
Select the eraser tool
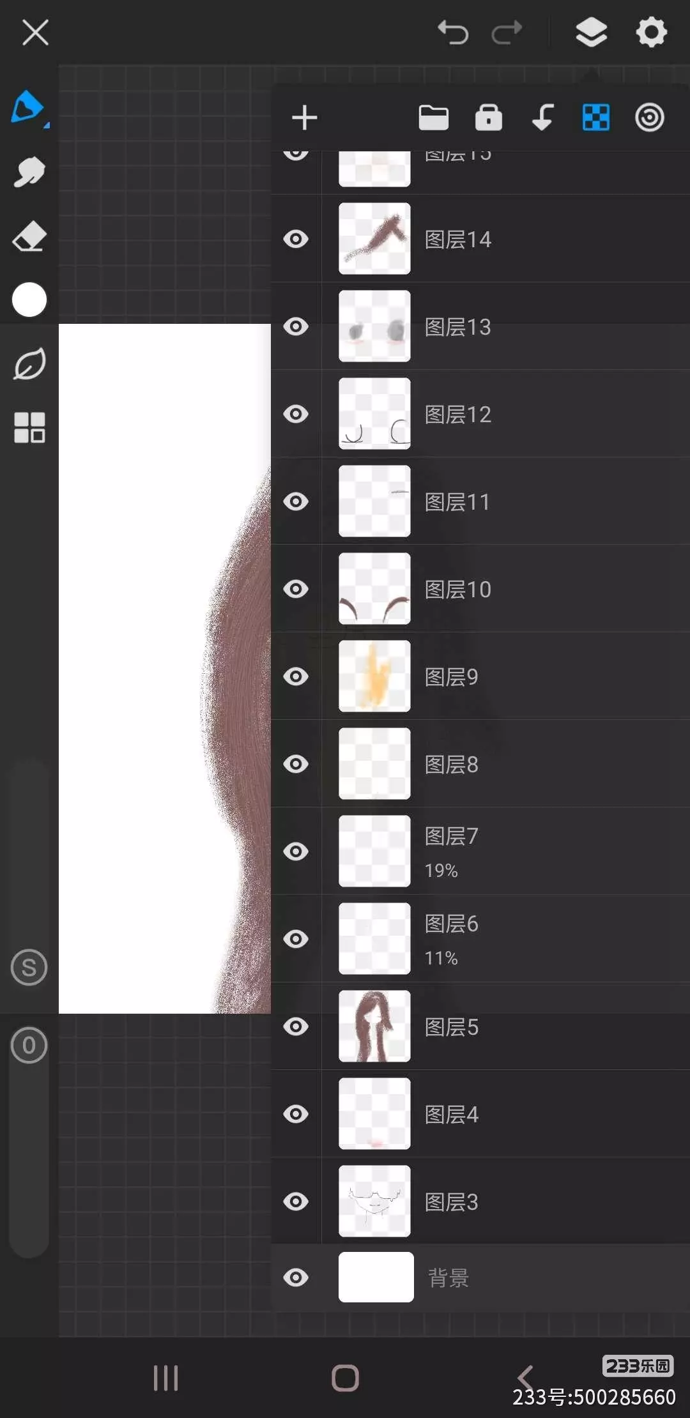point(29,237)
